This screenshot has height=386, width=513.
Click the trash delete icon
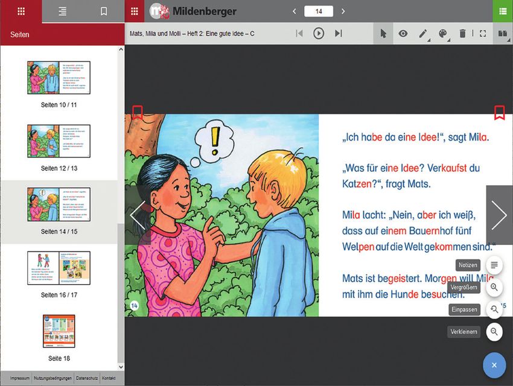tap(462, 33)
